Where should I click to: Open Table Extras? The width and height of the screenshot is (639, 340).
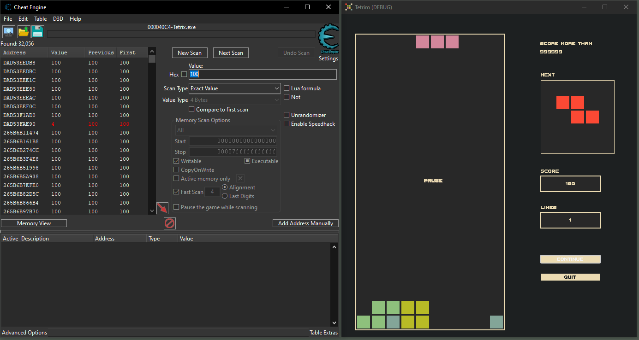pyautogui.click(x=323, y=332)
